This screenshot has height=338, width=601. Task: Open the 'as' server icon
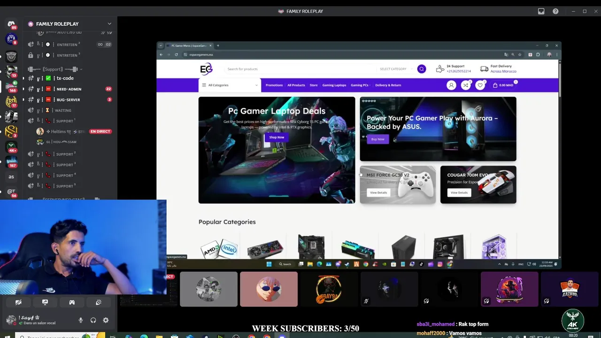pos(11,177)
